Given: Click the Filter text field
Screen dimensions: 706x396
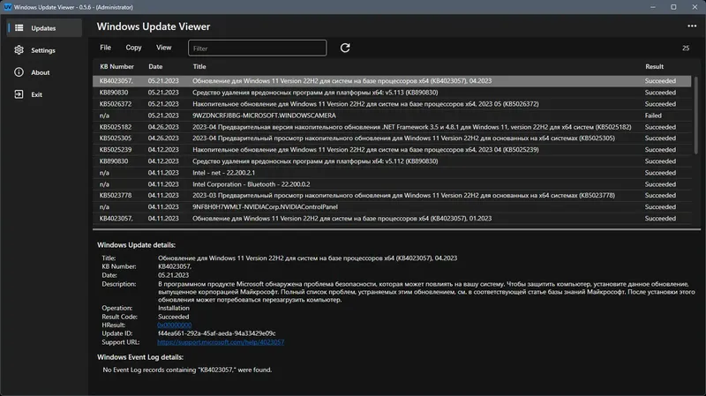Looking at the screenshot, I should click(258, 48).
